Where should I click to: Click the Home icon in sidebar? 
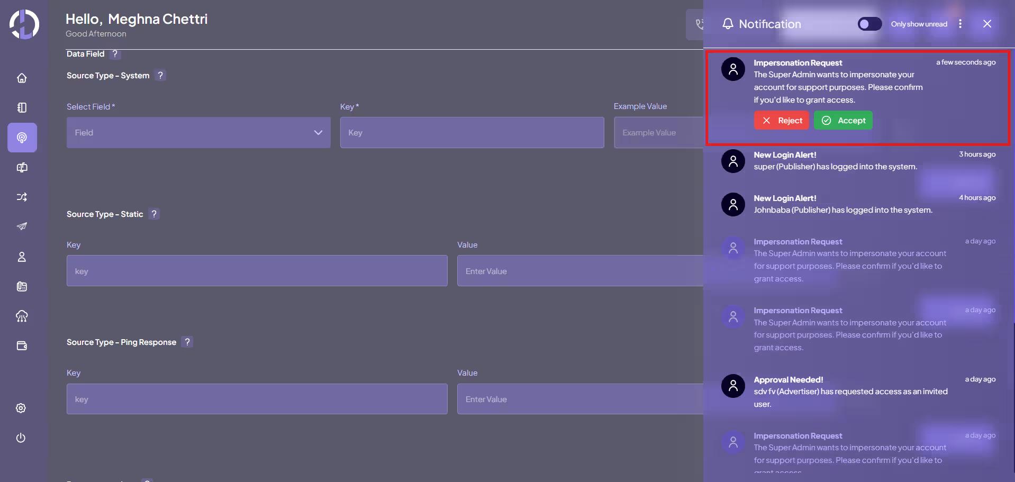(22, 78)
